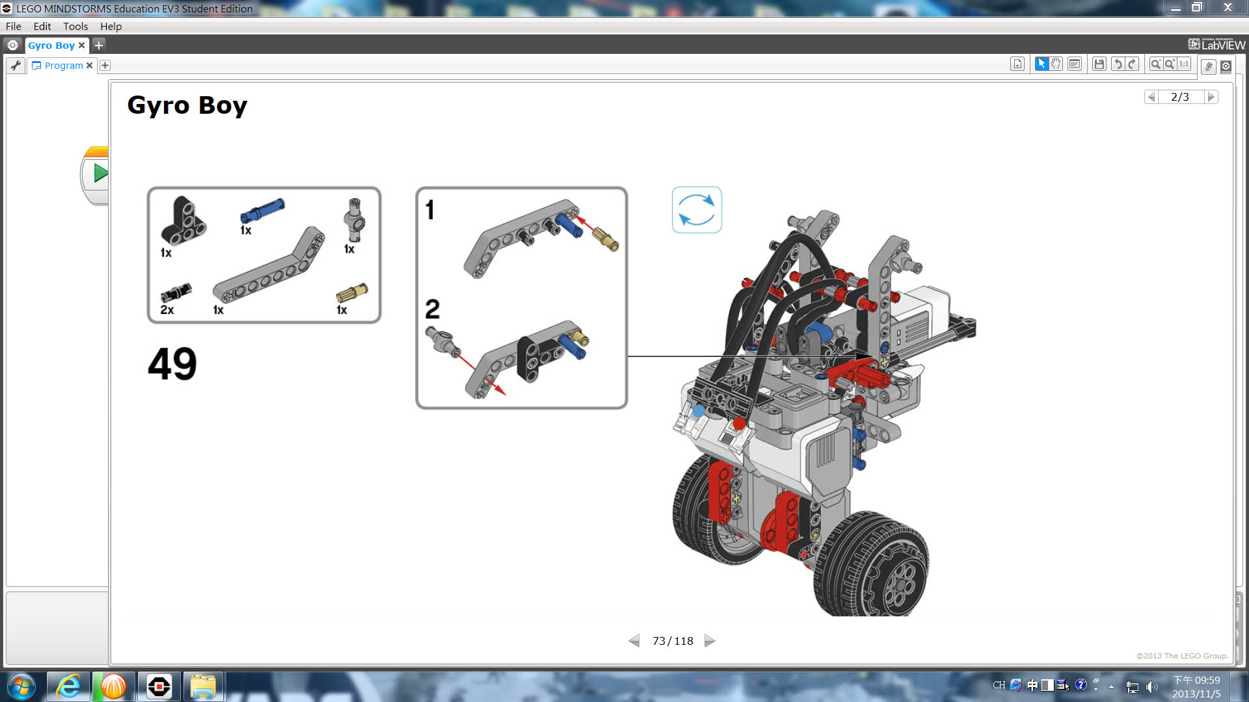The width and height of the screenshot is (1249, 702).
Task: Click the LabVIEW logo
Action: click(1216, 44)
